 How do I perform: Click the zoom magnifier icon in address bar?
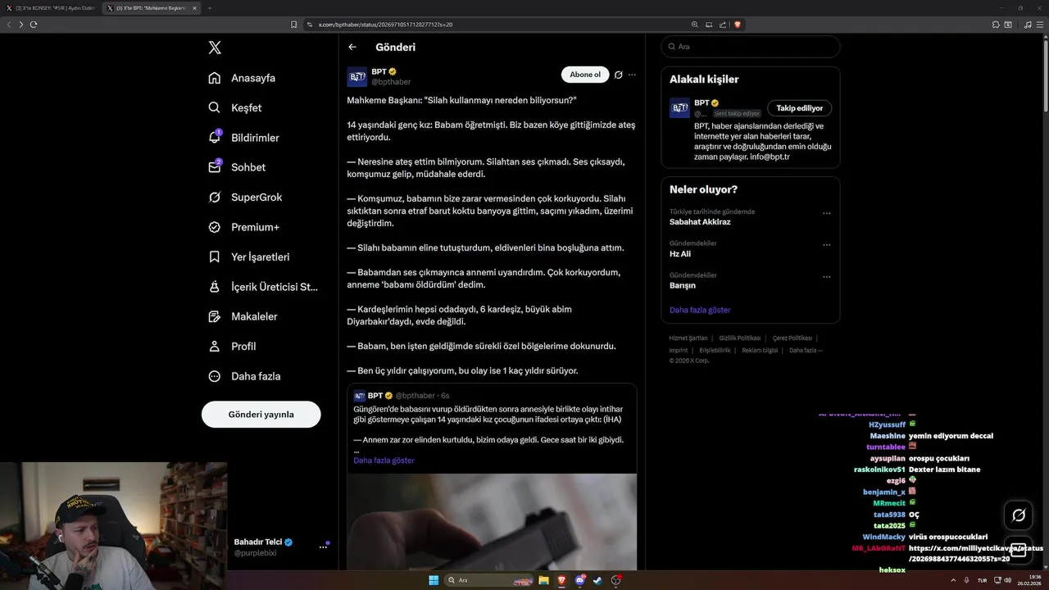pos(695,25)
